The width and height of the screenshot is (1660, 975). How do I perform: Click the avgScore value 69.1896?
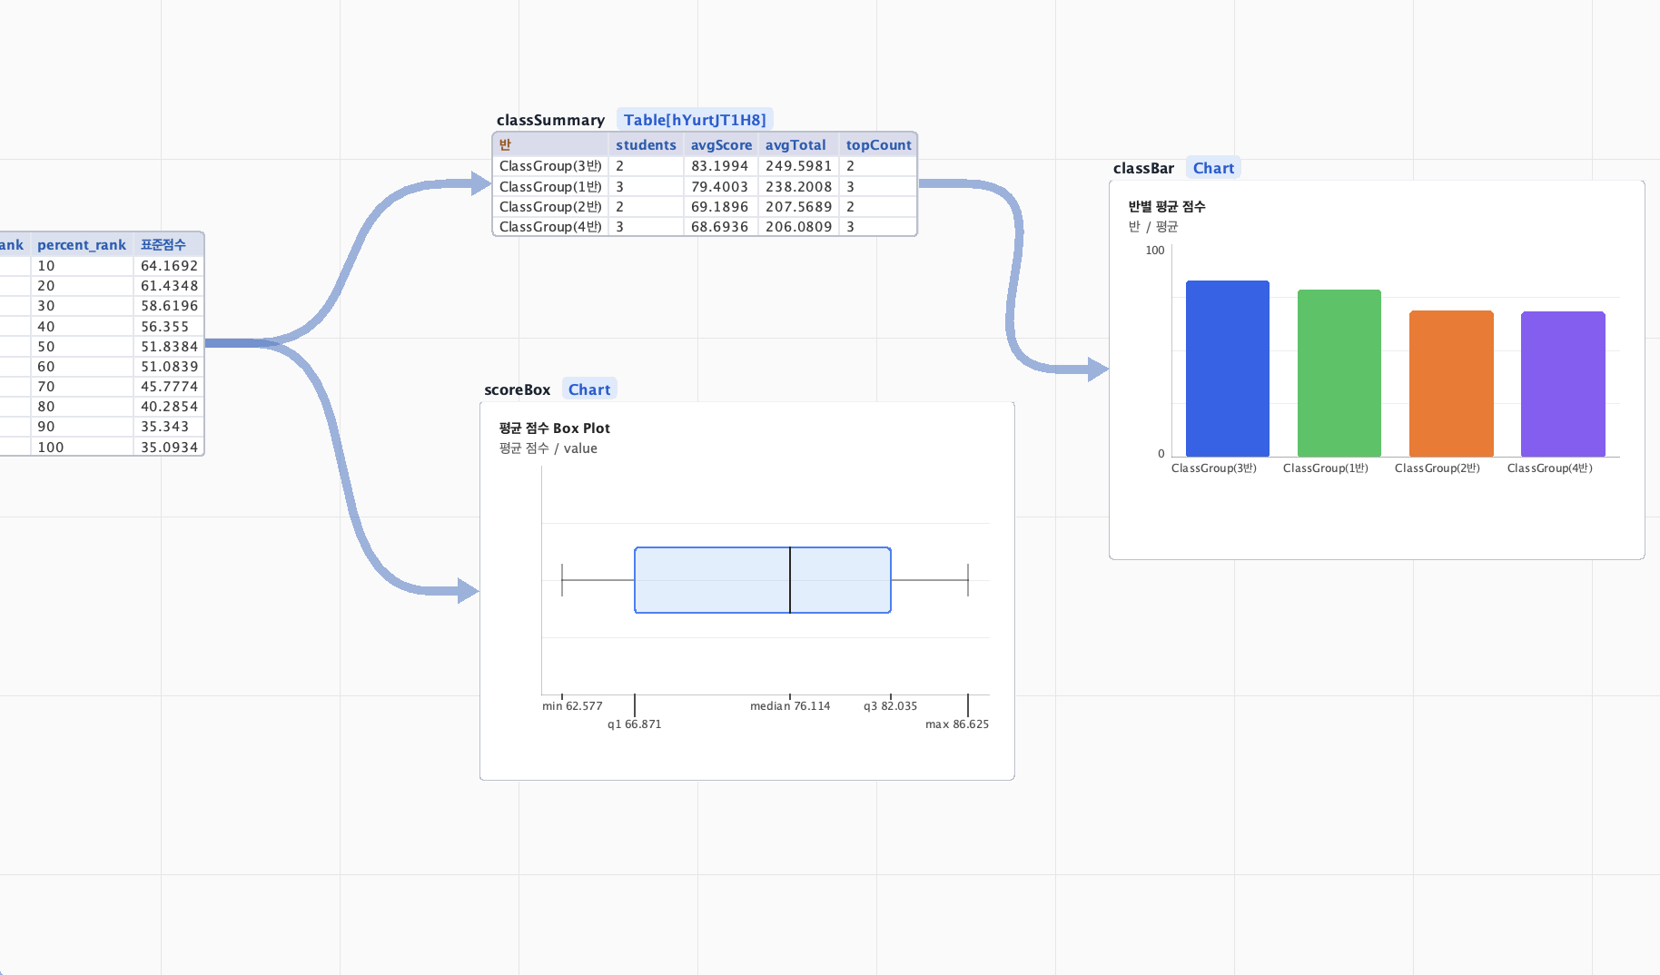coord(720,207)
